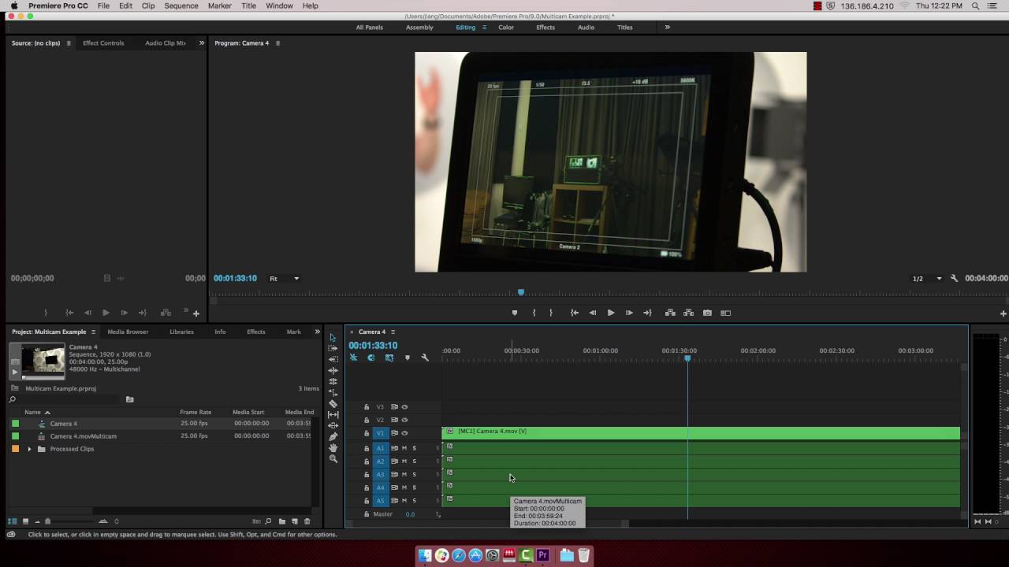Click project panel thumbnail zoom slider
Image resolution: width=1009 pixels, height=567 pixels.
pos(48,521)
